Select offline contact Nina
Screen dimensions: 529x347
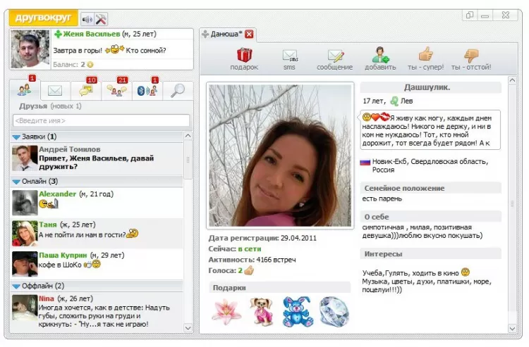tap(97, 311)
